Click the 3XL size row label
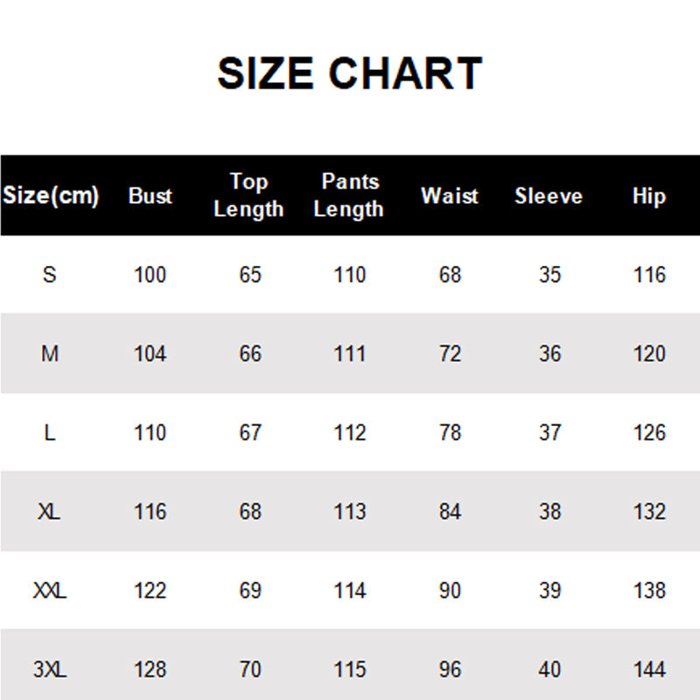Screen dimensions: 700x700 tap(50, 669)
